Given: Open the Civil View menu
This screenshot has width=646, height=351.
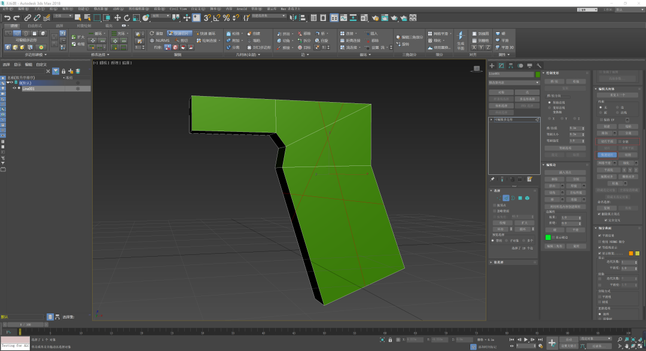Looking at the screenshot, I should click(178, 8).
